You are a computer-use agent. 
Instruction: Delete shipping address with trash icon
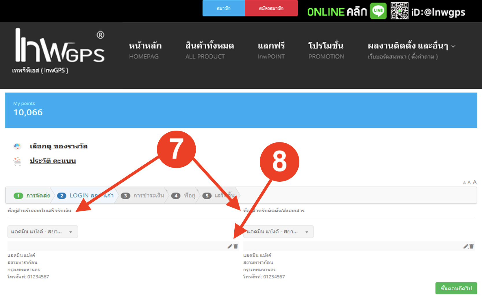click(x=472, y=246)
